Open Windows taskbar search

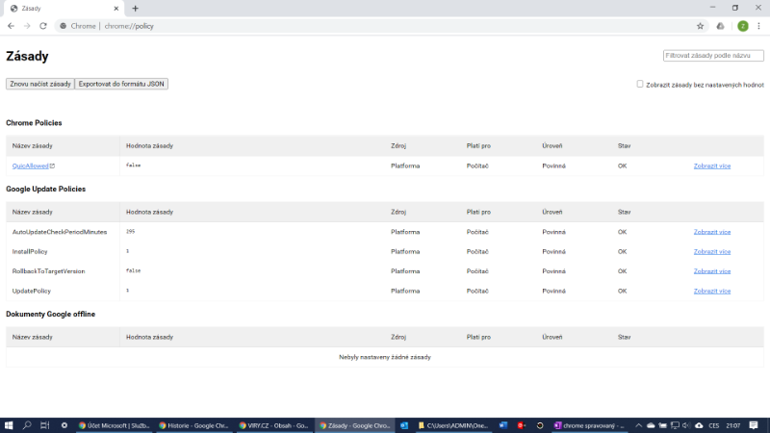click(27, 425)
